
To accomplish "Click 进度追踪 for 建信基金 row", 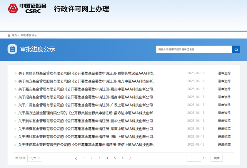I will (224, 145).
